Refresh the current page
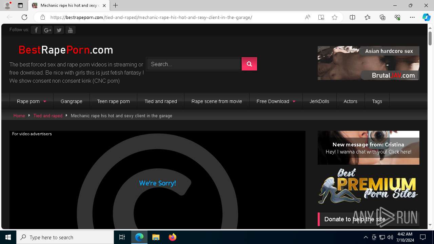The height and width of the screenshot is (244, 434). (x=24, y=17)
